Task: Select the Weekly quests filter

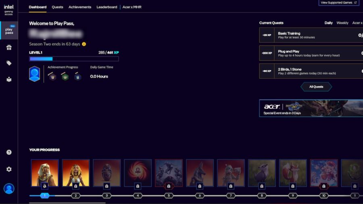Action: click(342, 23)
